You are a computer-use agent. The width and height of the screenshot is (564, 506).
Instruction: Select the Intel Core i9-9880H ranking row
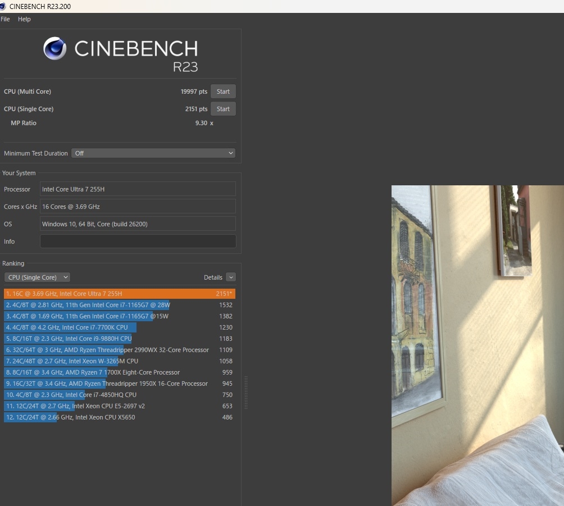click(120, 339)
